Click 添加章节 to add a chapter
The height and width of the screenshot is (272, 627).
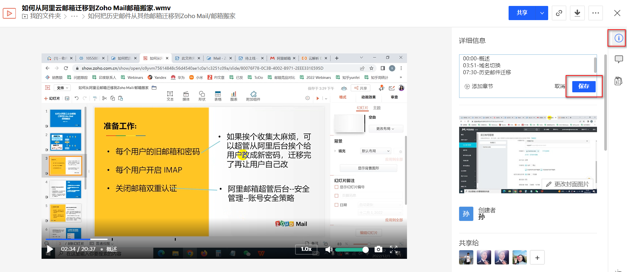[479, 86]
